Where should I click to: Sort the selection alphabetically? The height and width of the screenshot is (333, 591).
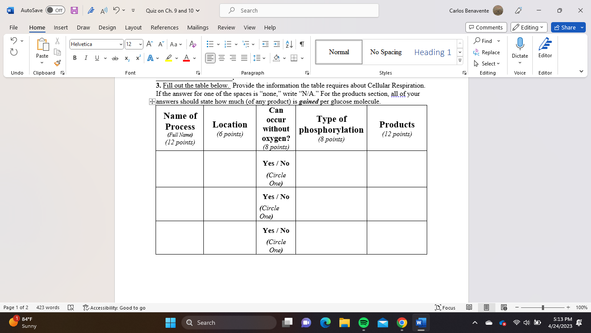pos(289,44)
